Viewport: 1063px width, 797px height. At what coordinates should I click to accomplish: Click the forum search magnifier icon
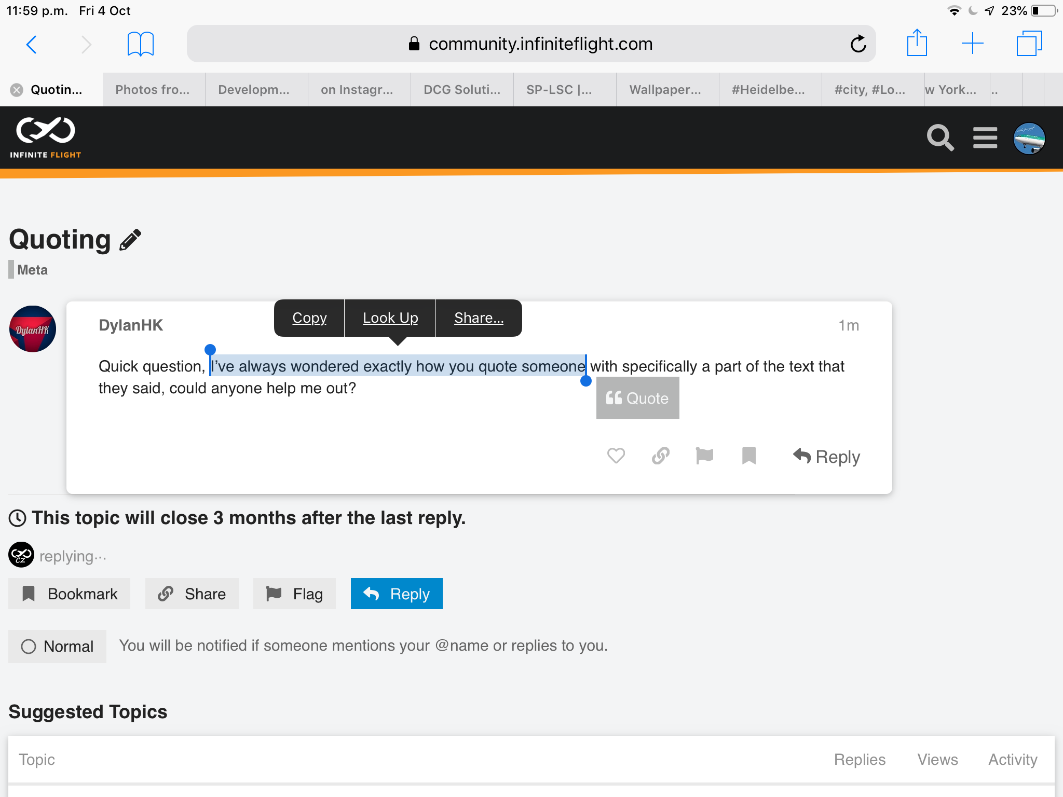(940, 138)
